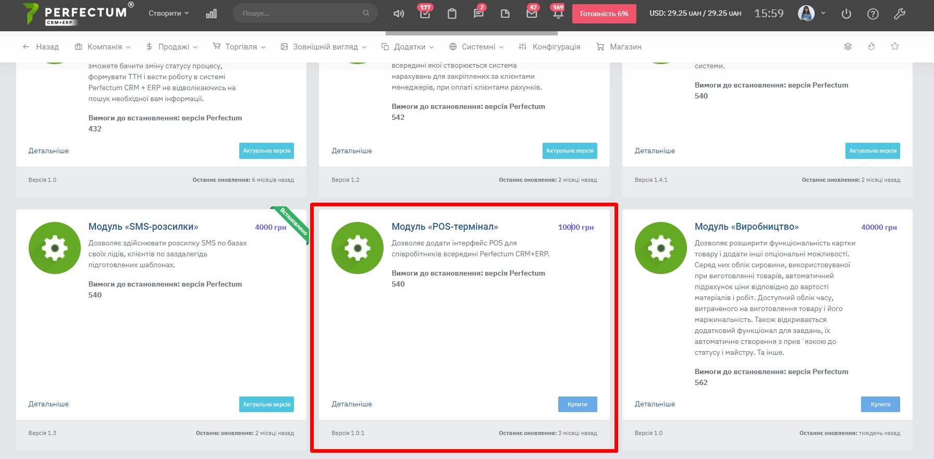The image size is (934, 459).
Task: Click Актуальна версія on version 1.4.1 card
Action: click(x=872, y=151)
